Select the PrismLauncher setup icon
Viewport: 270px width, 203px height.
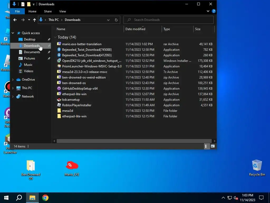[x=59, y=66]
